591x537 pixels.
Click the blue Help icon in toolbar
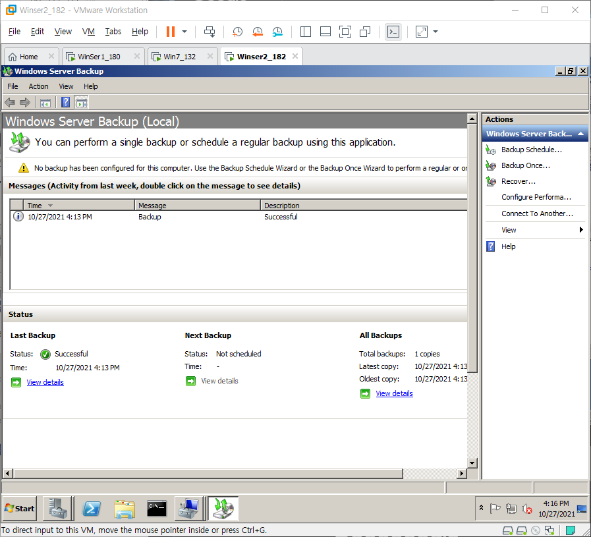click(66, 102)
